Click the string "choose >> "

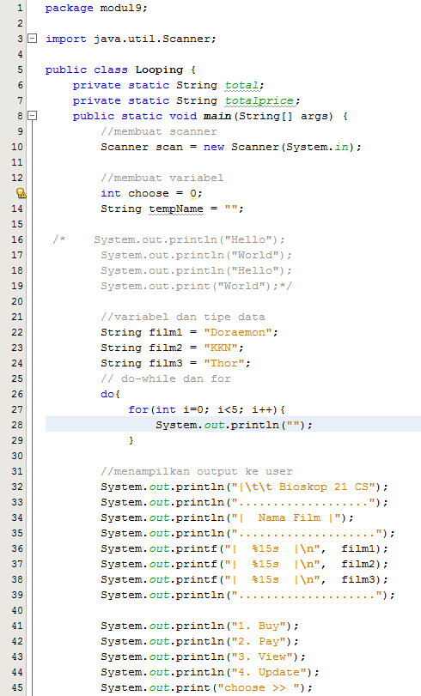click(259, 687)
